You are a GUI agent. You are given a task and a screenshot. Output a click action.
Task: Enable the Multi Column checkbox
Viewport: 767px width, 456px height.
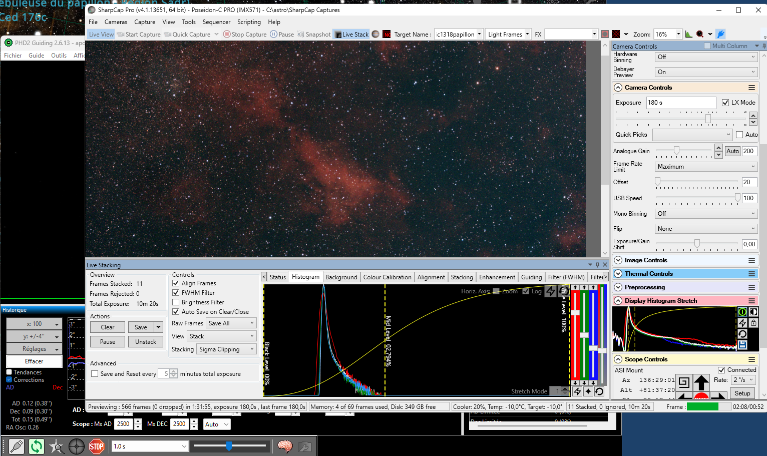click(x=707, y=46)
